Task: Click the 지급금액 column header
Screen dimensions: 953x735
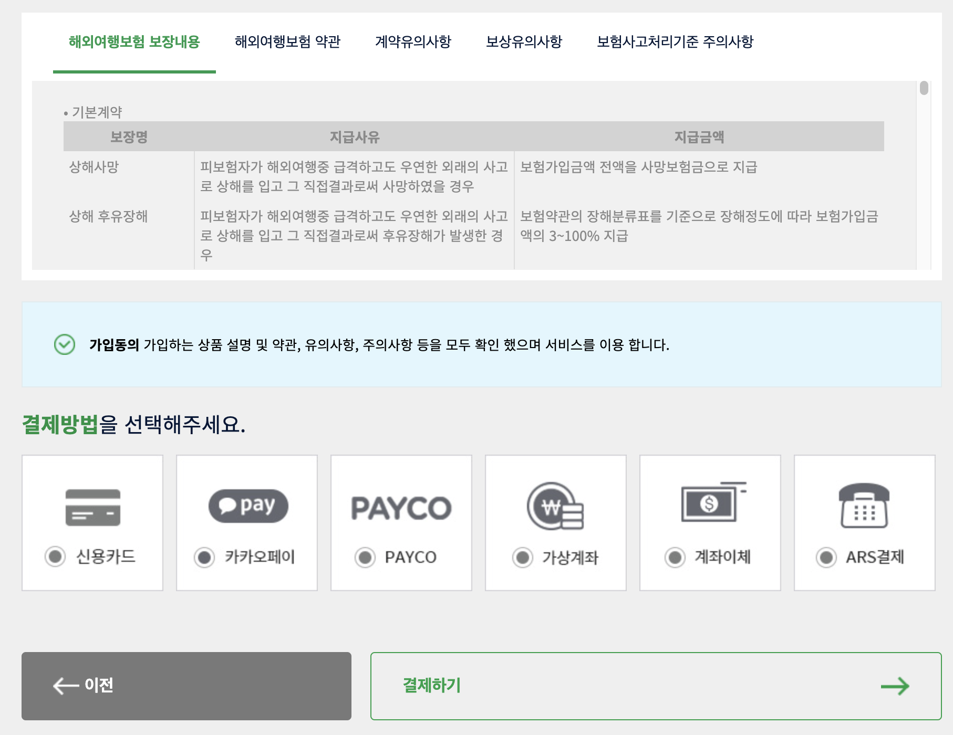Action: click(x=699, y=137)
